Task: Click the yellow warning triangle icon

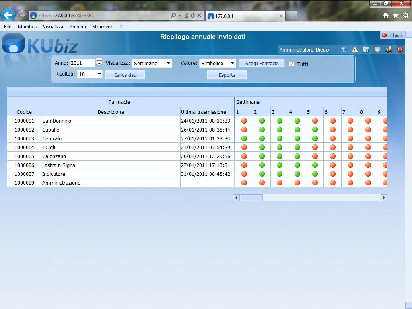Action: tap(354, 50)
